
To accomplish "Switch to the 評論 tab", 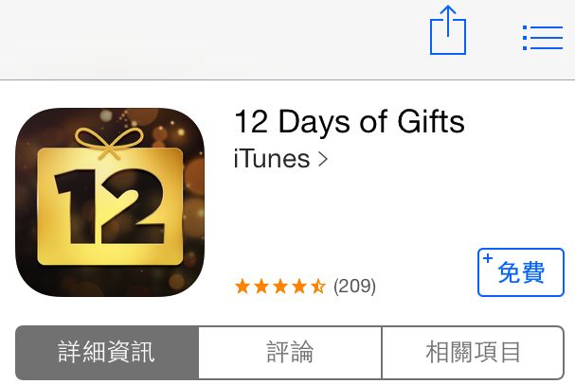I will [x=290, y=353].
